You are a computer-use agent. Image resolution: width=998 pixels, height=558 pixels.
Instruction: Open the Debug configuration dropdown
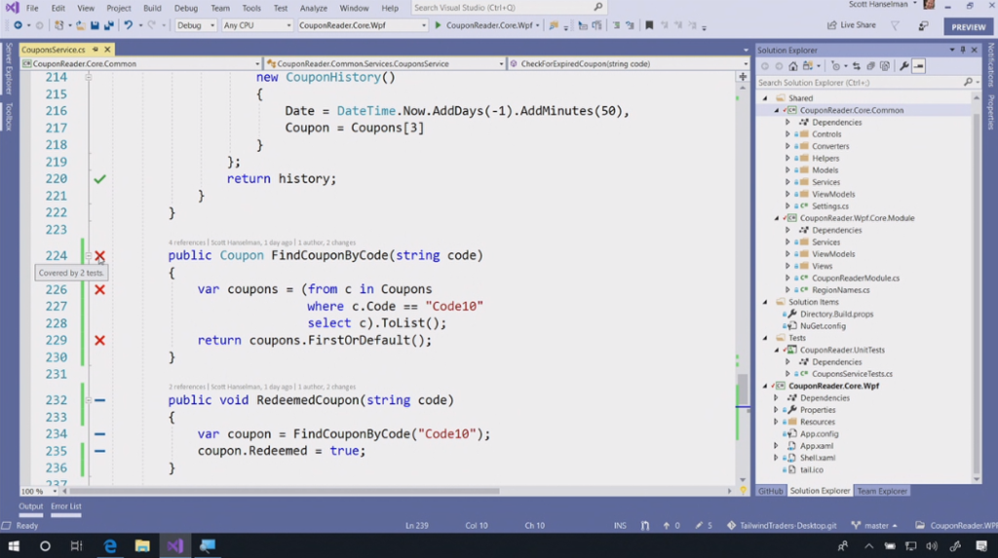(x=196, y=25)
